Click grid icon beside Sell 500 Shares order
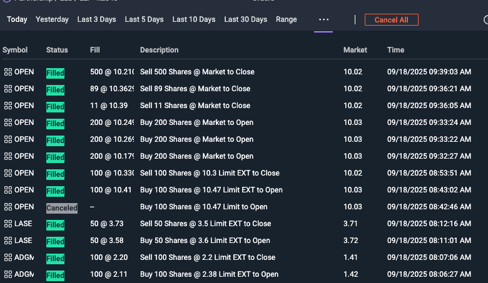The image size is (488, 283). coord(8,72)
